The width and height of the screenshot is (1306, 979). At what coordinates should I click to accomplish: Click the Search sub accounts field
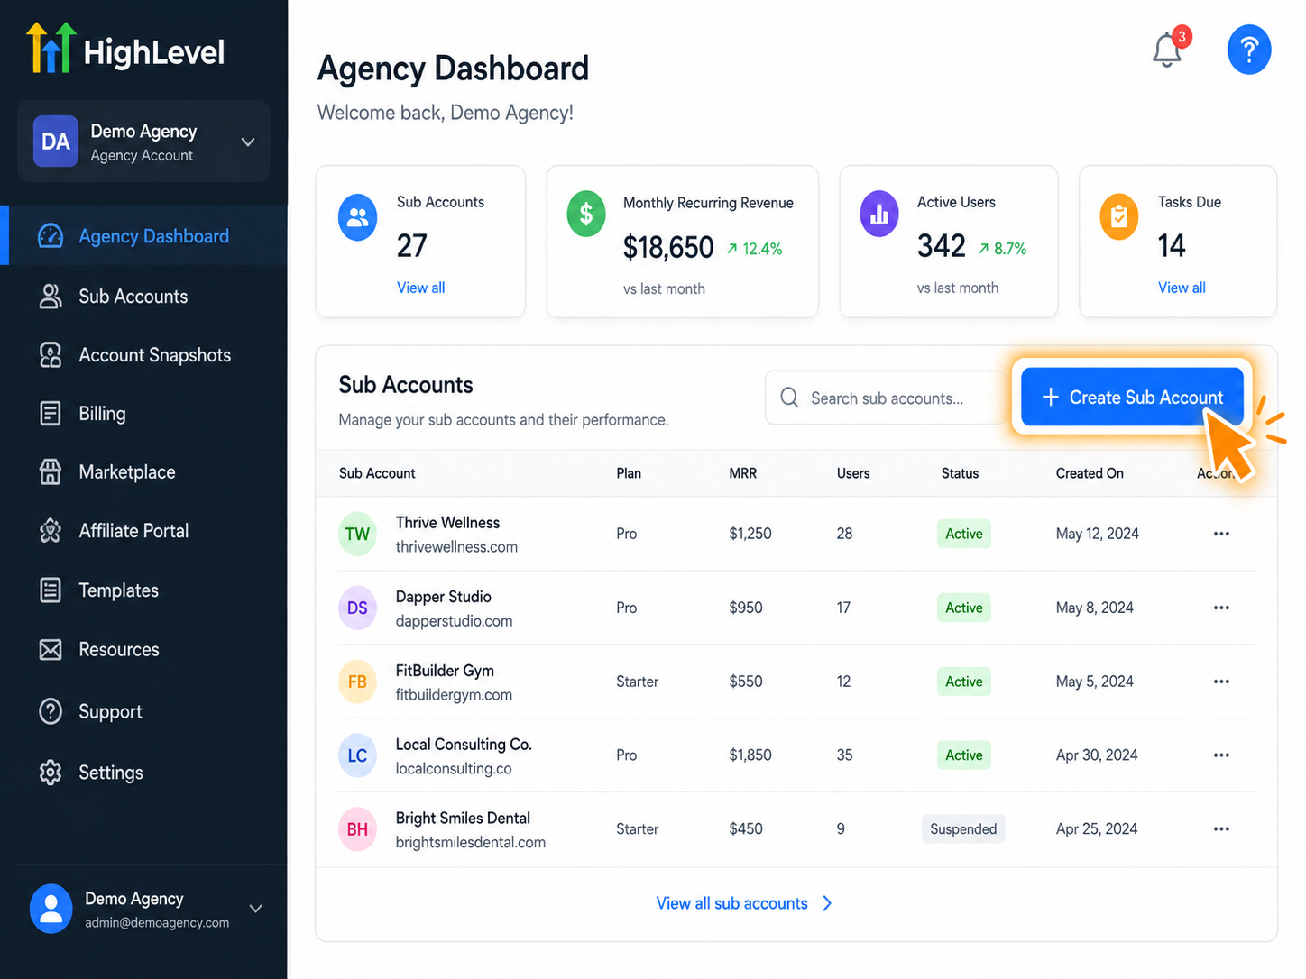pyautogui.click(x=885, y=398)
